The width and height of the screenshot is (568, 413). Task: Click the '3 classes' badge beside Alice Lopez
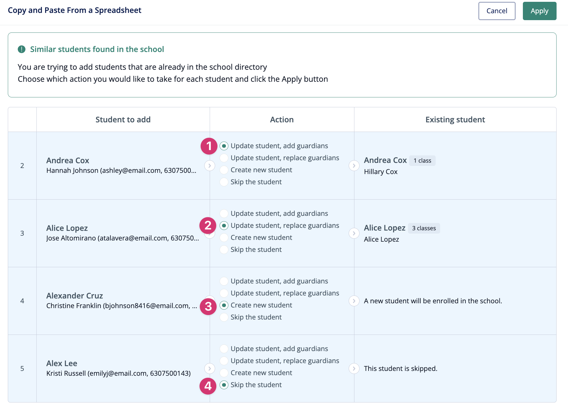(x=424, y=228)
